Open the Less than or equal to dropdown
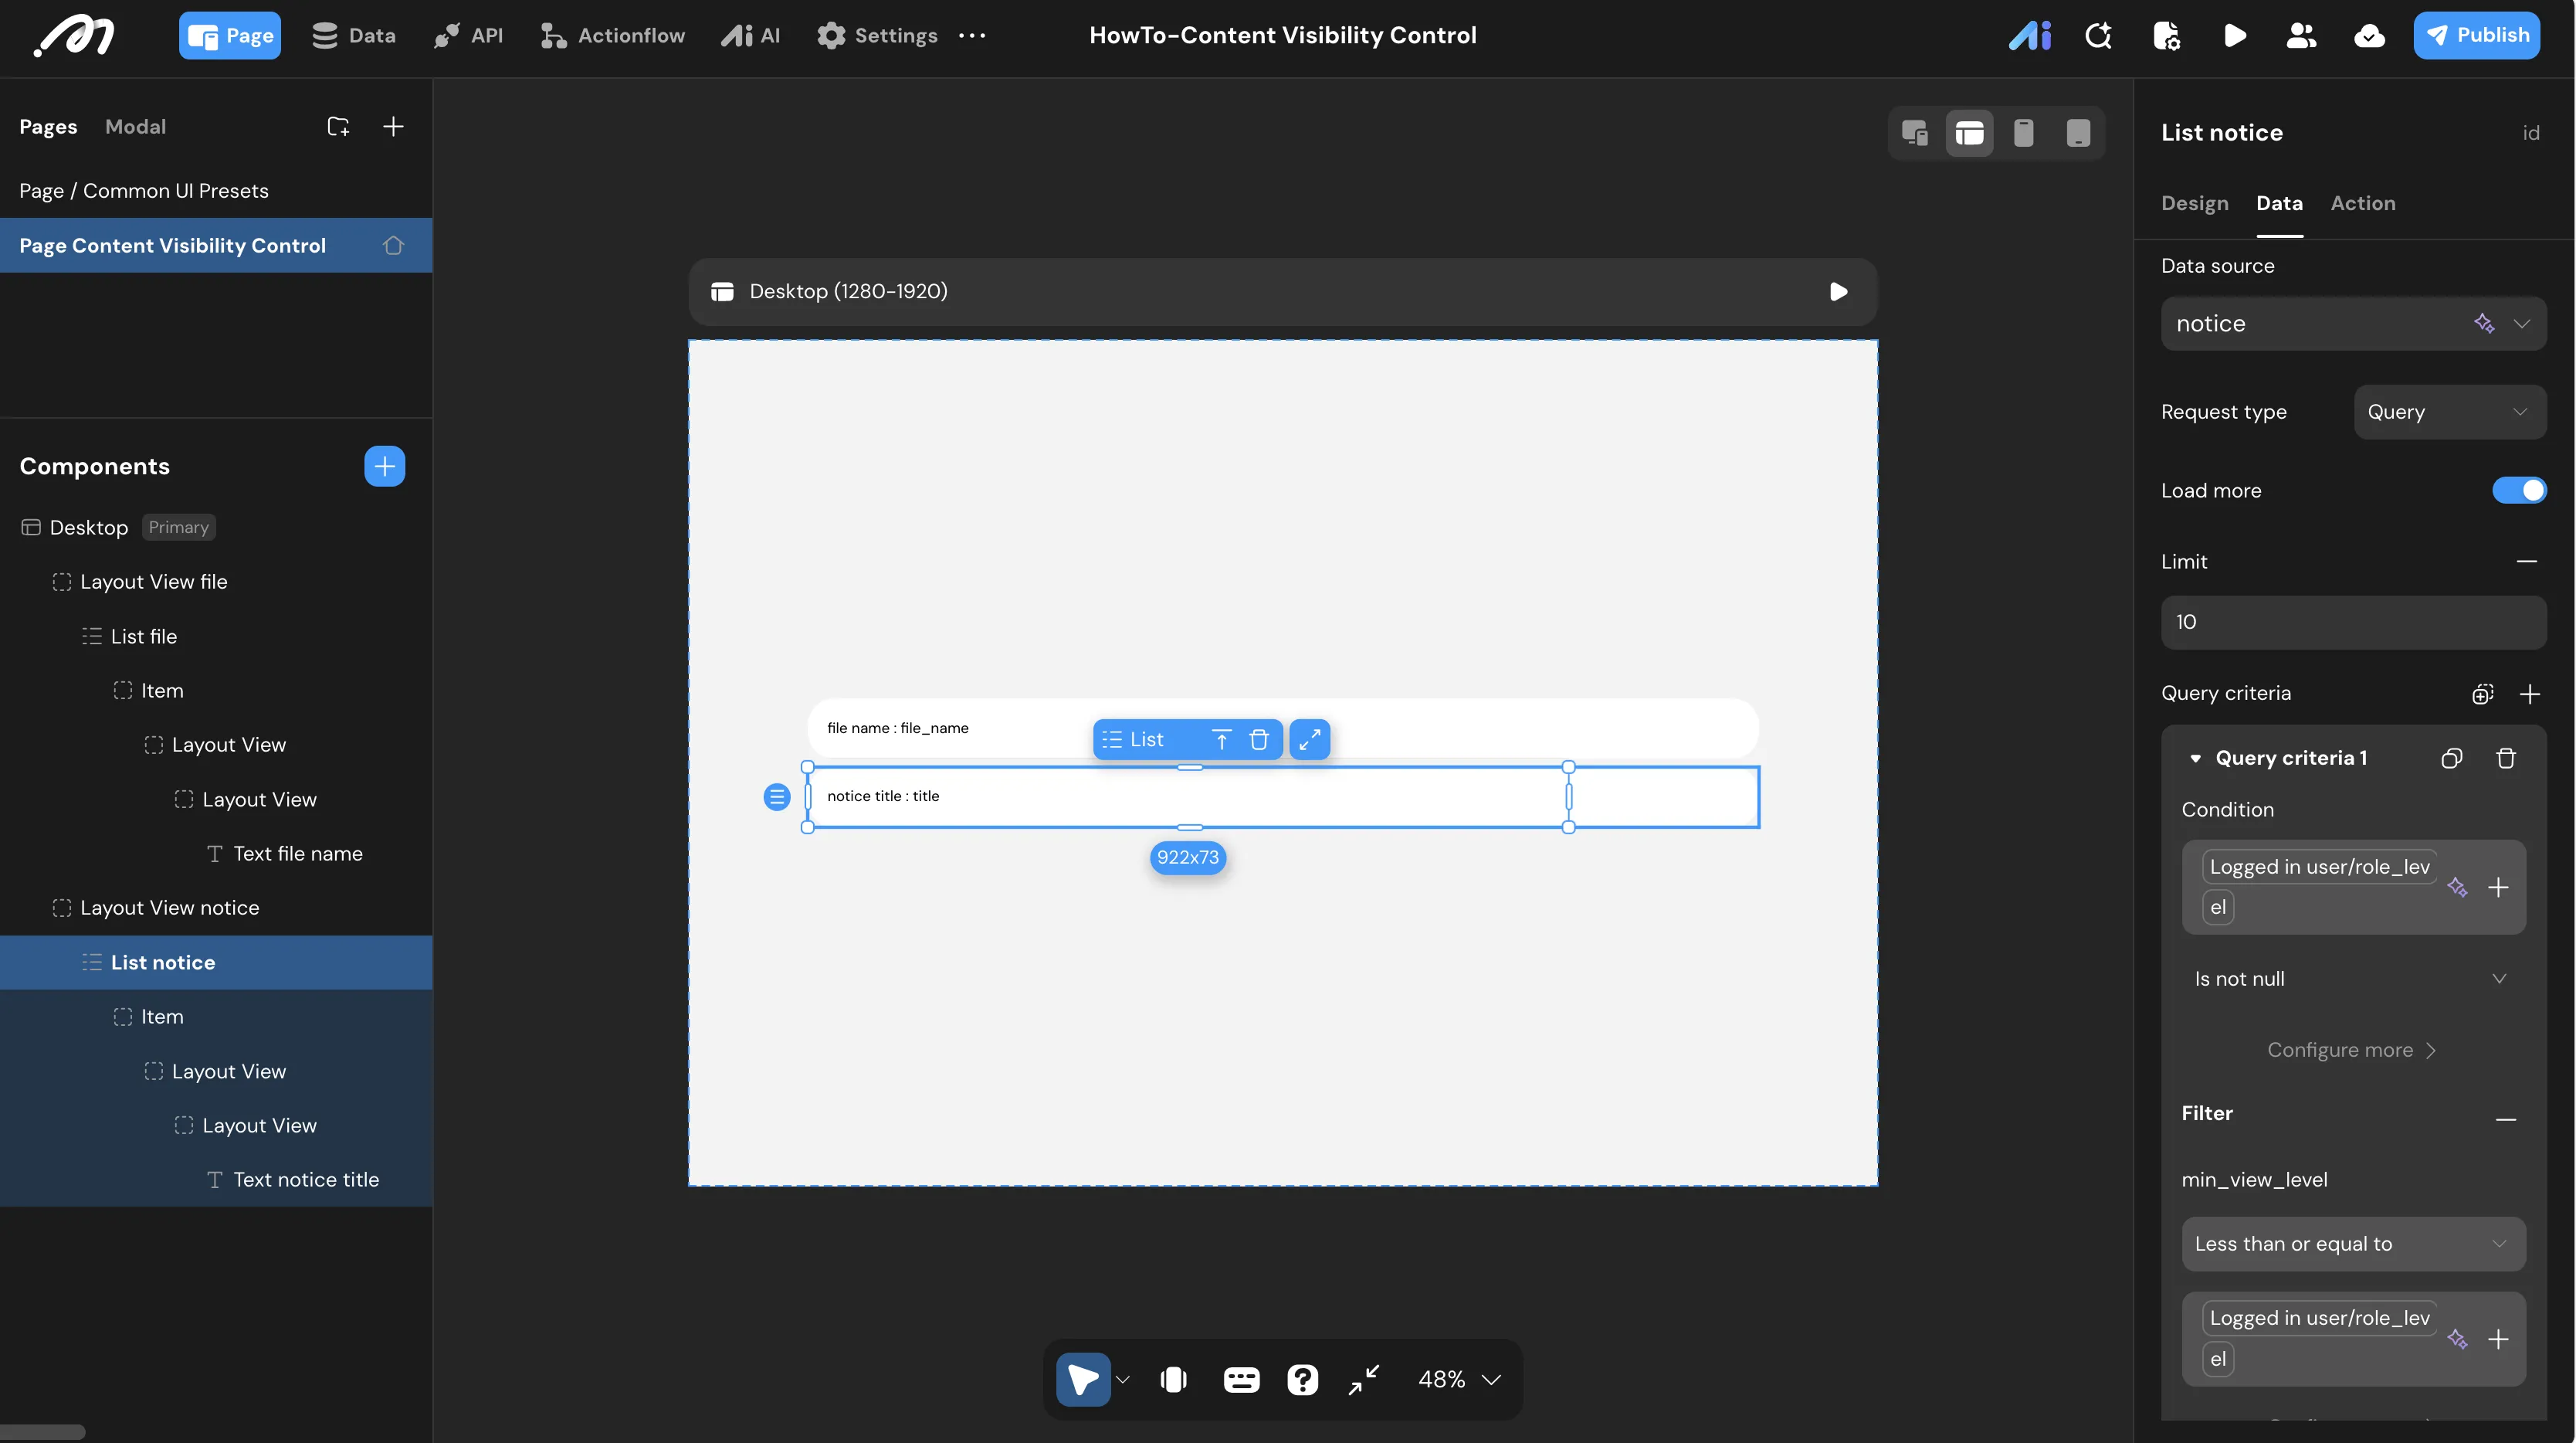 [x=2353, y=1244]
